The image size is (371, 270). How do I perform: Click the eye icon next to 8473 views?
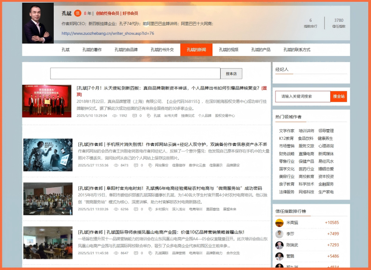click(116, 165)
